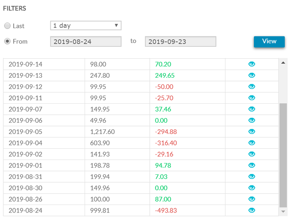Image resolution: width=289 pixels, height=219 pixels.
Task: Click eye icon for 2019-08-24 row
Action: pyautogui.click(x=251, y=210)
